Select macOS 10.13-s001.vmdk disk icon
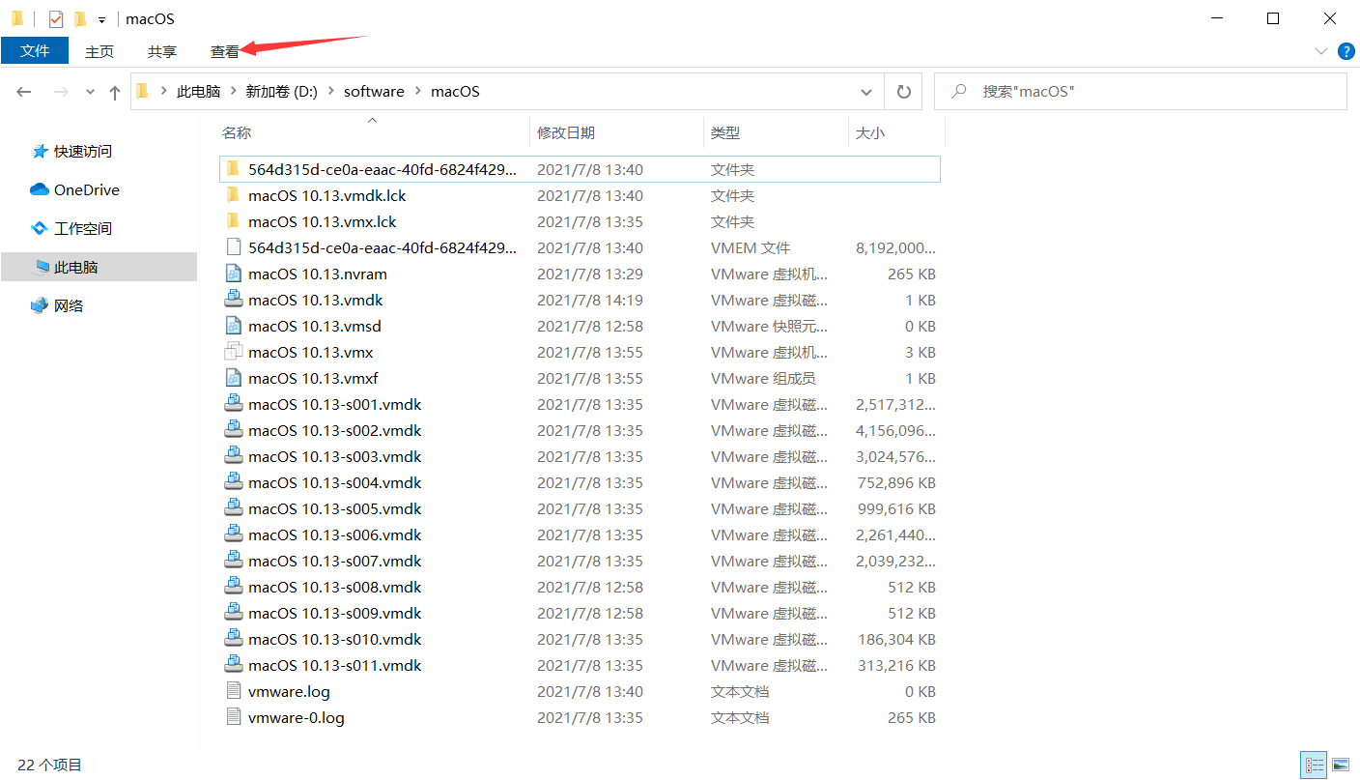The height and width of the screenshot is (780, 1360). coord(233,404)
